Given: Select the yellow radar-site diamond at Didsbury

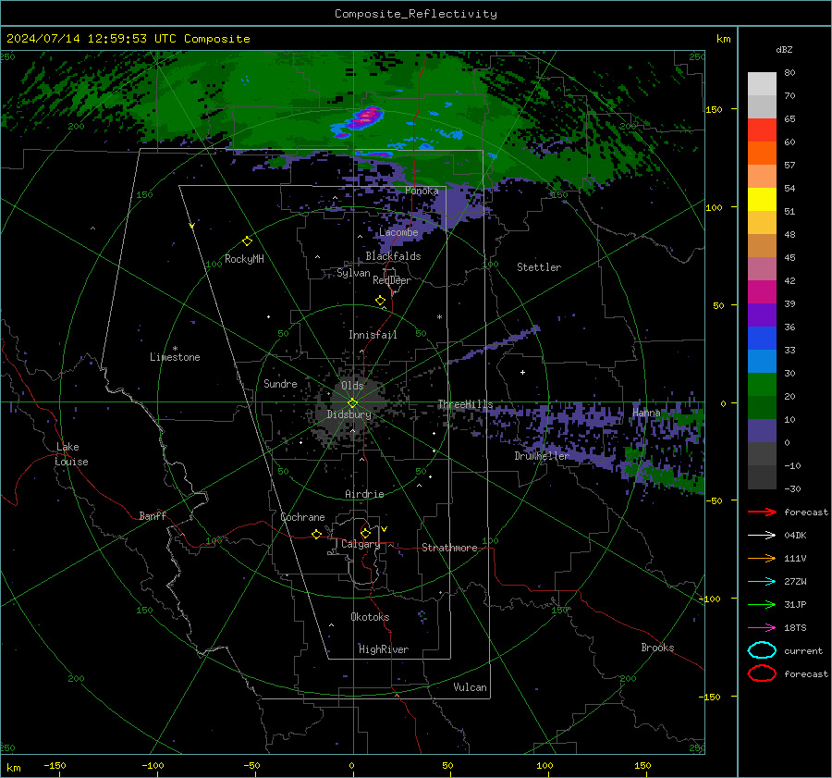Looking at the screenshot, I should [x=352, y=403].
